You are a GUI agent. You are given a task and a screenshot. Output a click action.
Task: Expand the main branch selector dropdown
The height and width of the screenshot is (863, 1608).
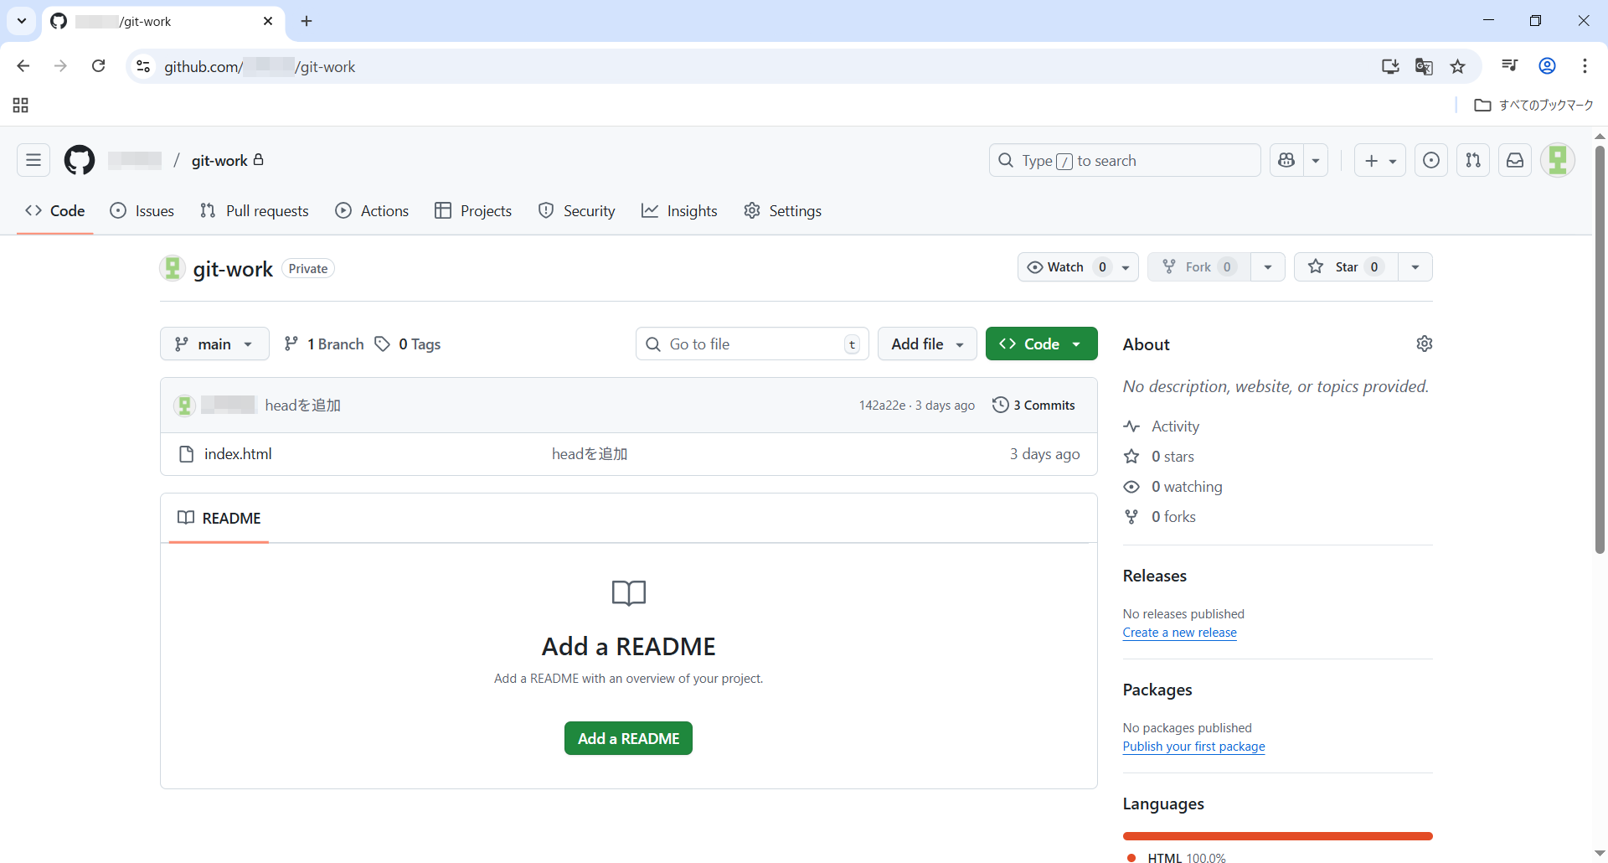click(214, 344)
